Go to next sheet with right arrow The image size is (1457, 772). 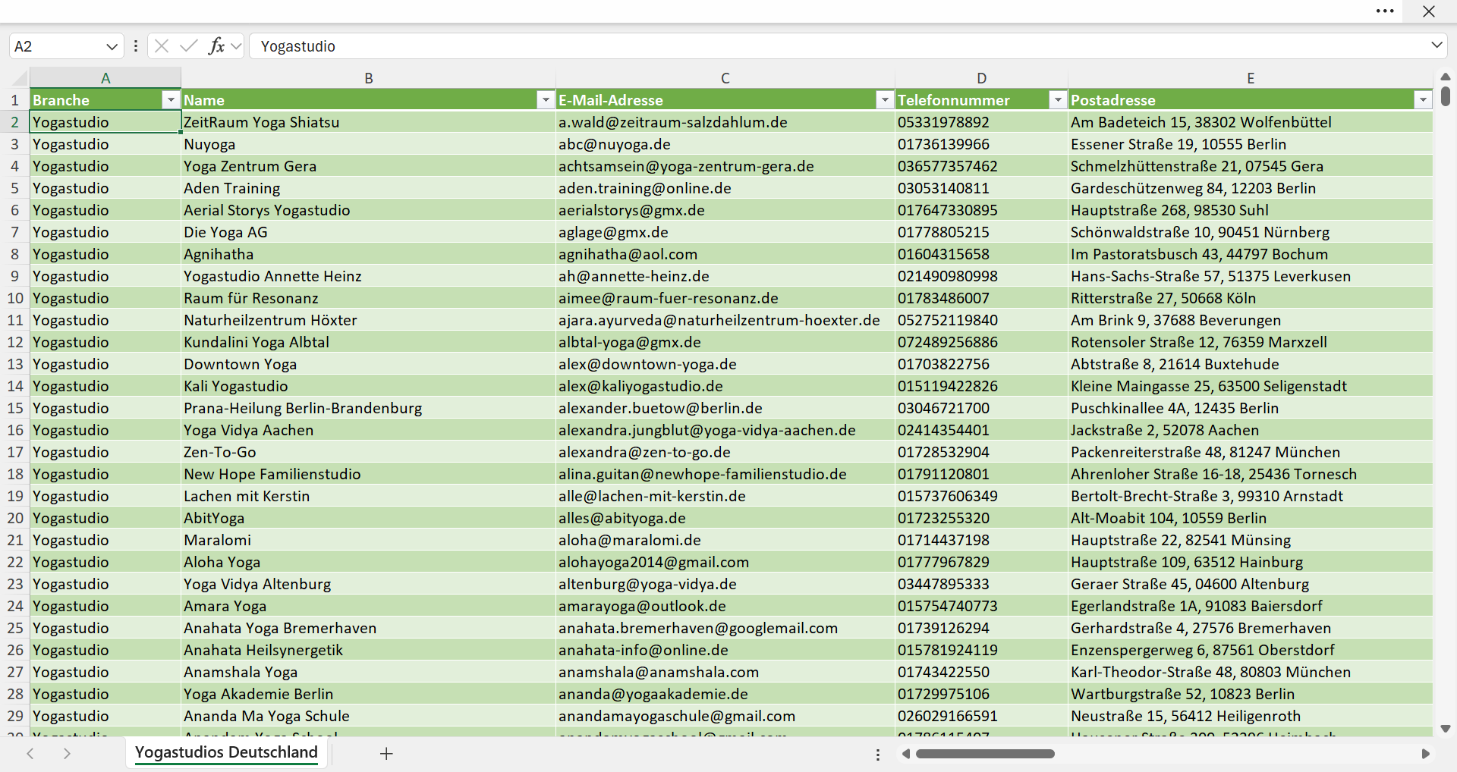67,754
